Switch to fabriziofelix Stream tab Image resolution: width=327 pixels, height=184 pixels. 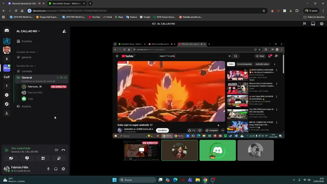tap(67, 3)
